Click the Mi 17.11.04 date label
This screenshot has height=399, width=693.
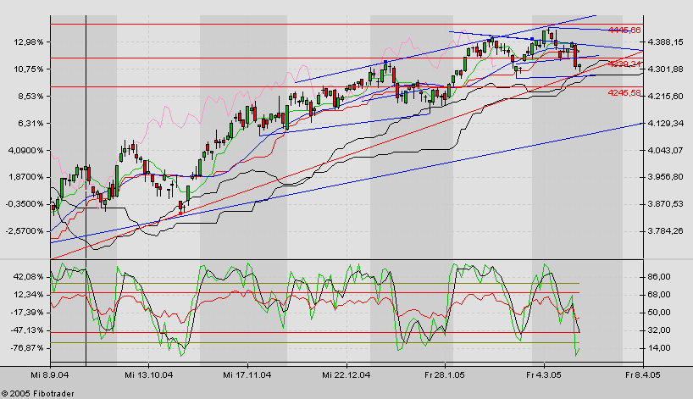[247, 374]
